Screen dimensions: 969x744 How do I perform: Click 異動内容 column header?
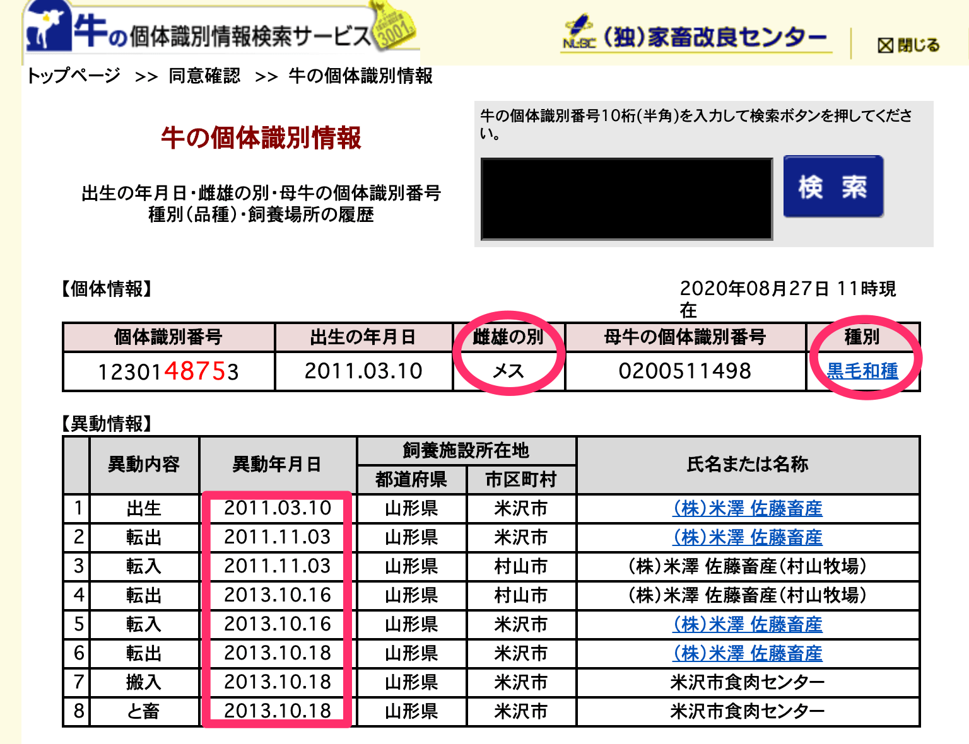[x=144, y=465]
